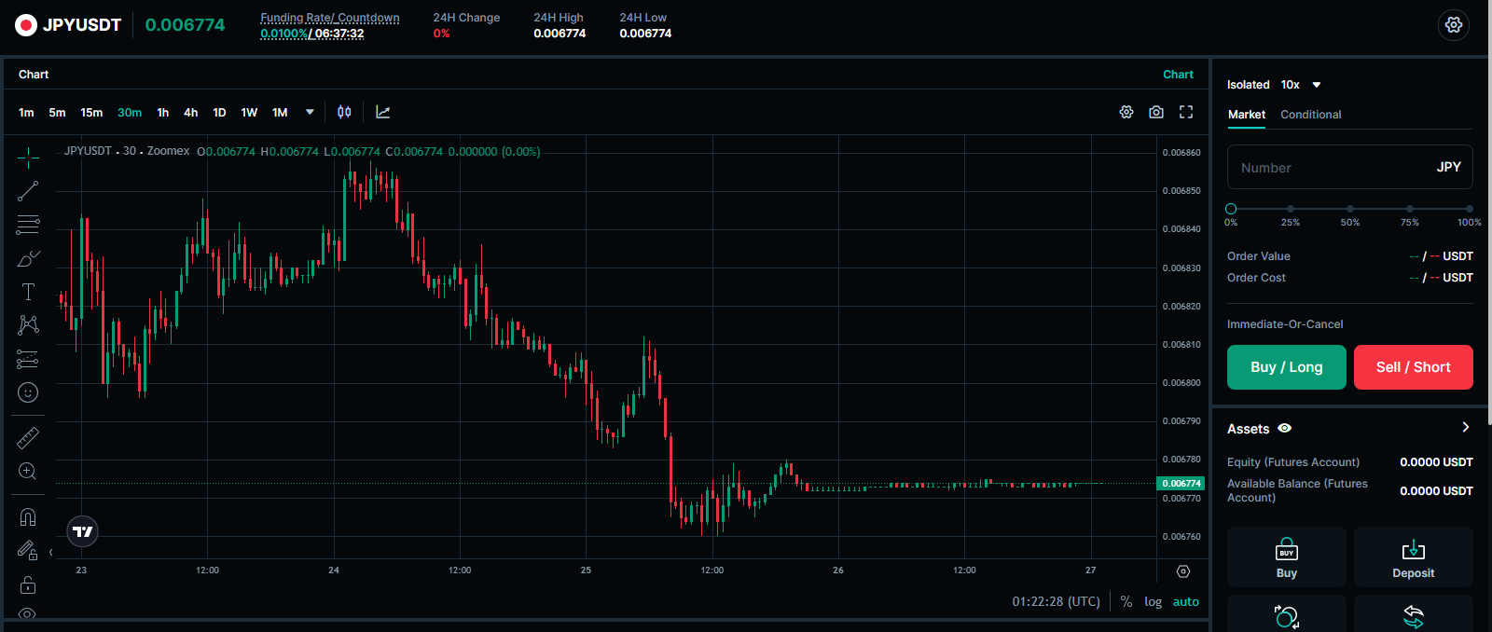Click the Buy / Long button
The image size is (1492, 632).
coord(1287,367)
